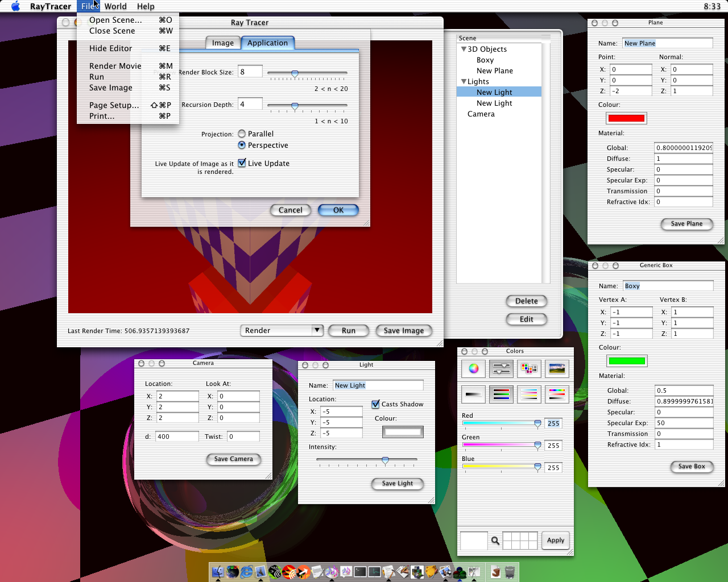Select the color wheel picker mode
This screenshot has width=728, height=582.
tap(473, 369)
